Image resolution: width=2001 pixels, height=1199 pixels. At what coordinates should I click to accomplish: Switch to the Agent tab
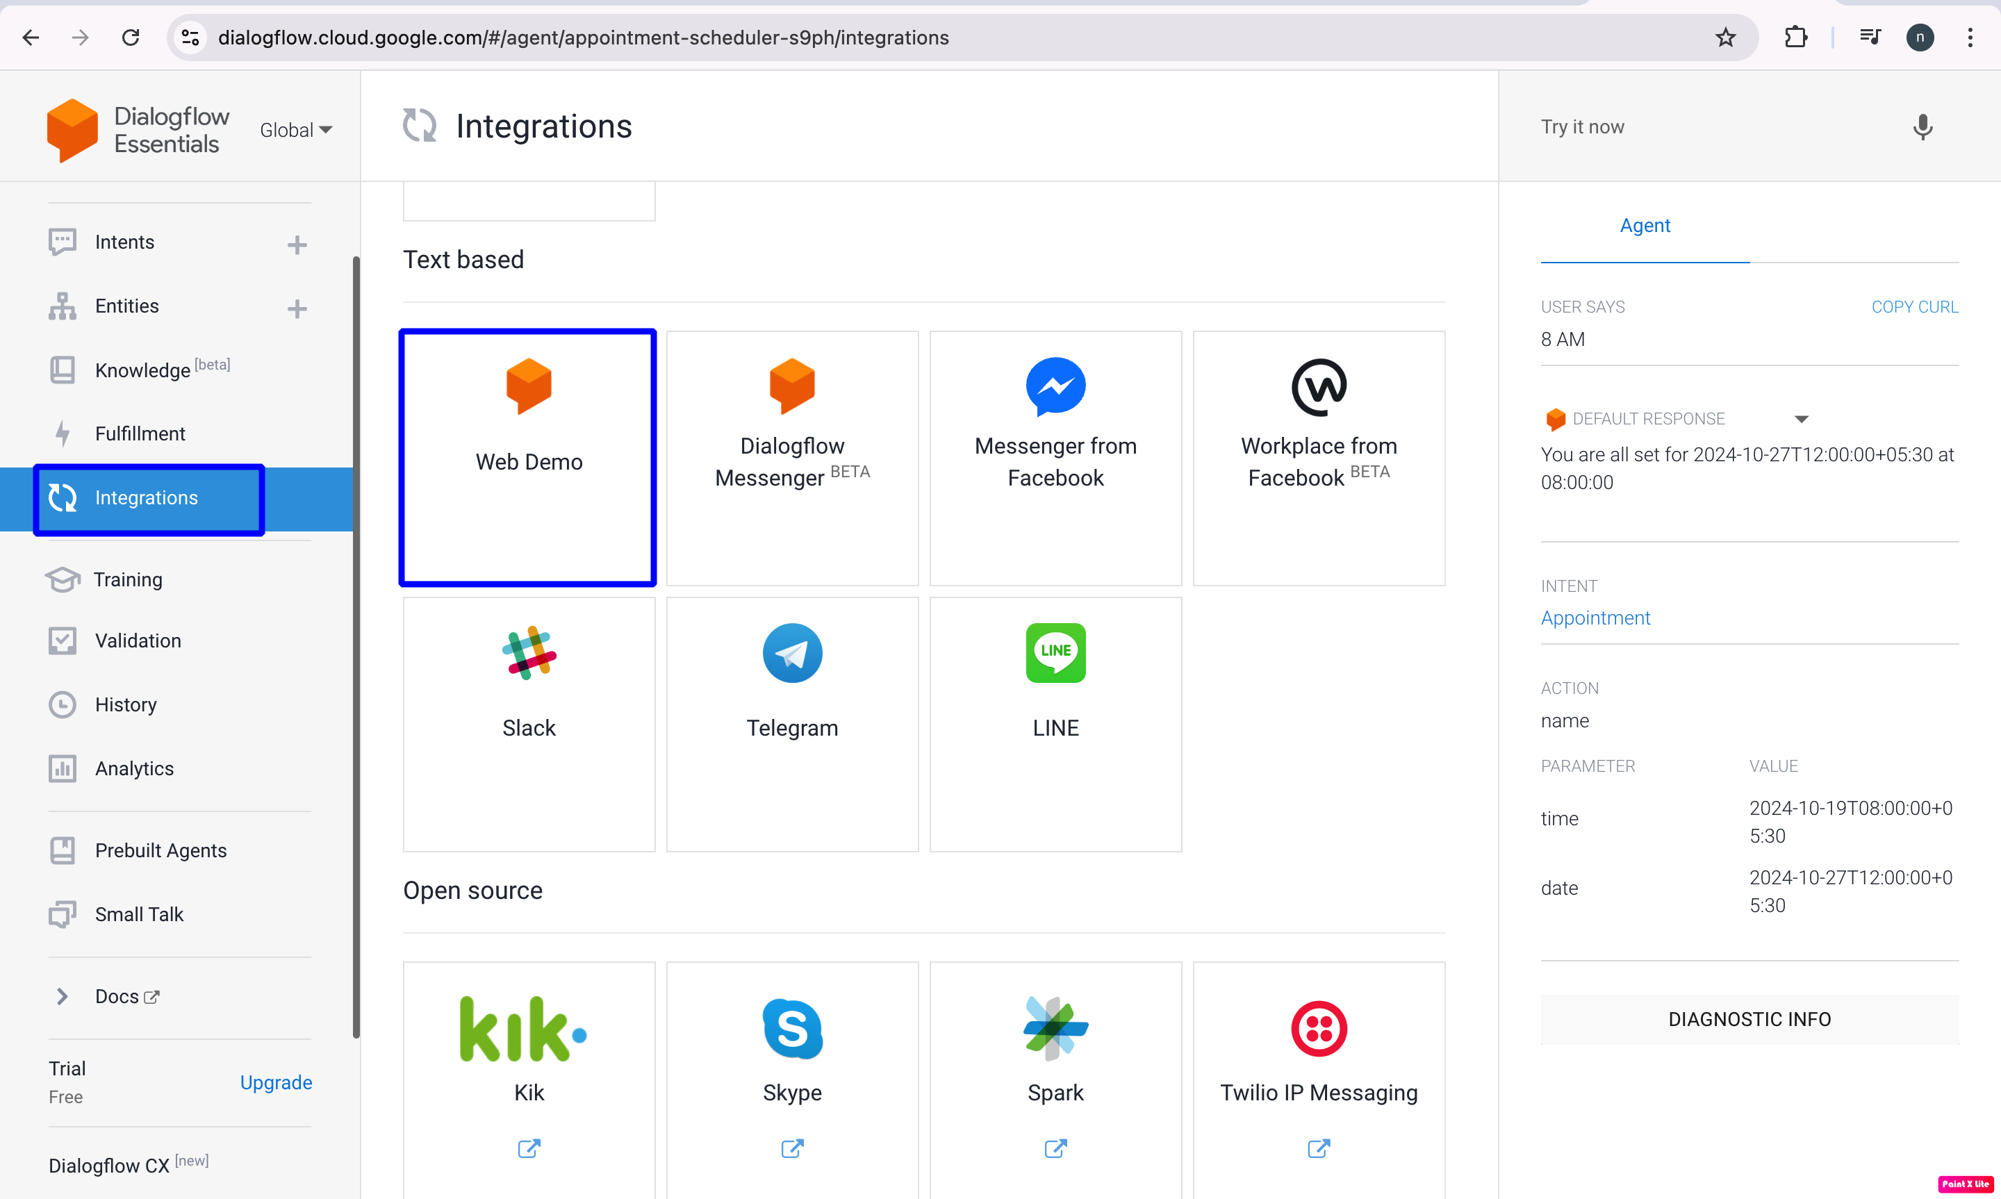(1645, 225)
